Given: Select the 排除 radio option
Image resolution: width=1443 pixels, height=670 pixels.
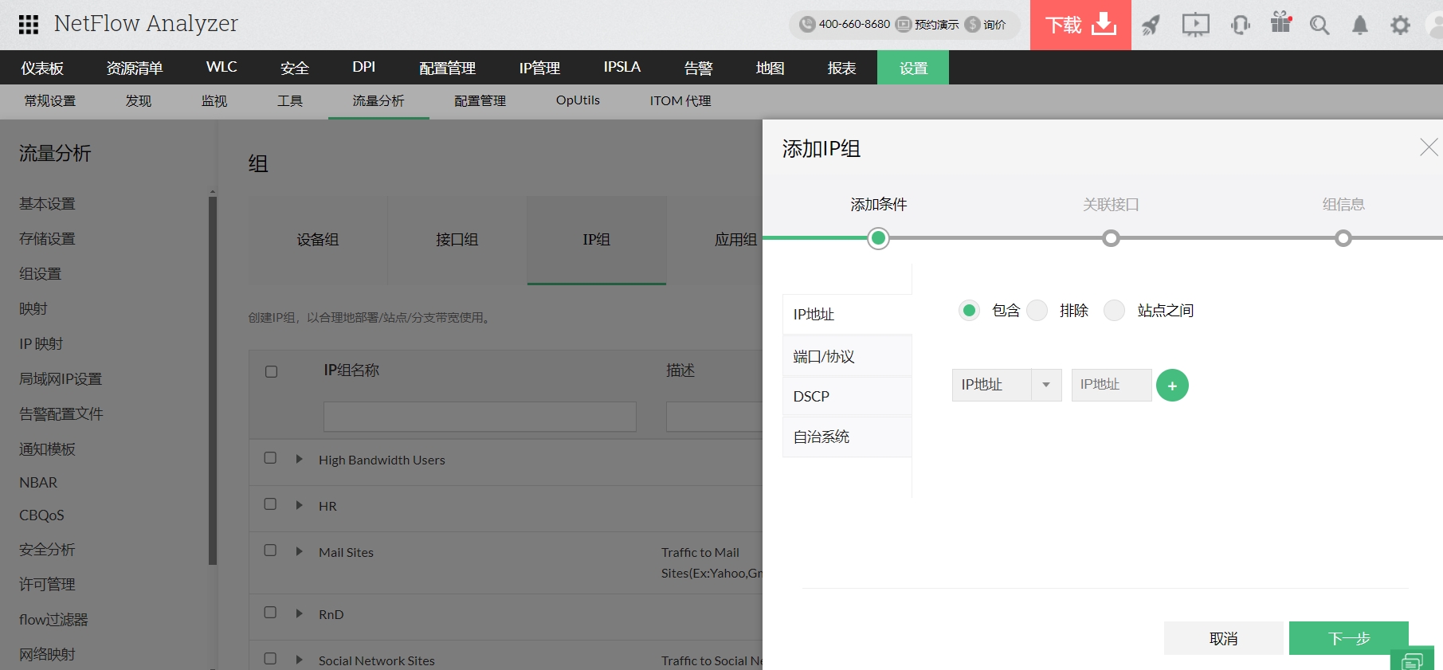Looking at the screenshot, I should pos(1037,310).
